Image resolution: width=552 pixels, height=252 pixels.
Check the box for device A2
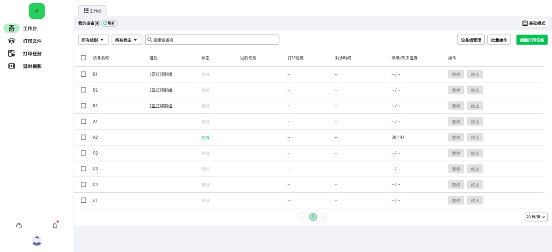coord(83,137)
